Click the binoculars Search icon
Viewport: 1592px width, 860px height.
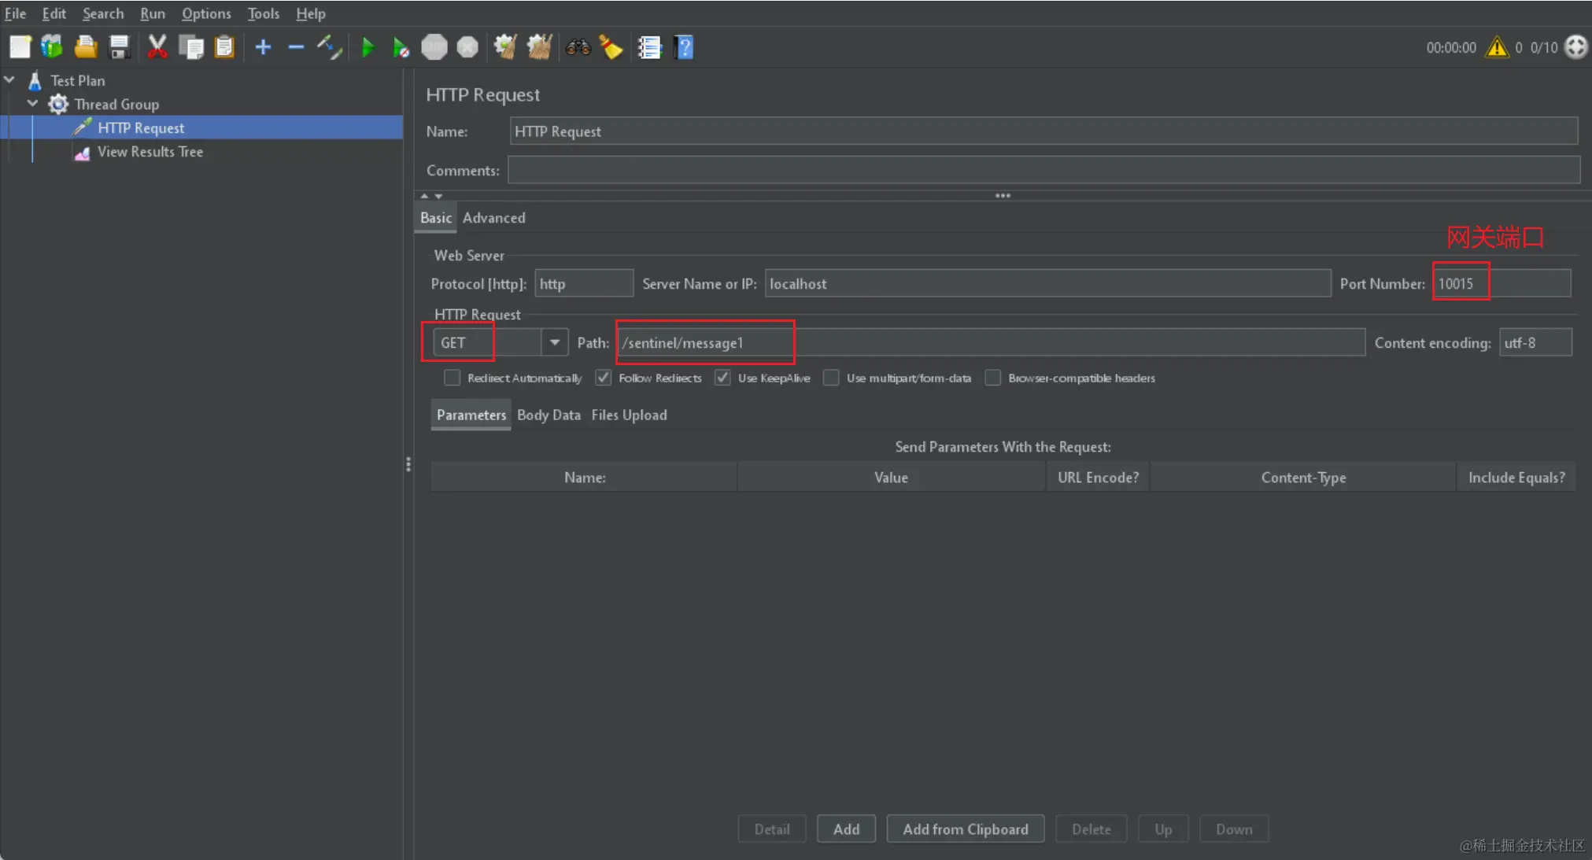click(x=578, y=48)
